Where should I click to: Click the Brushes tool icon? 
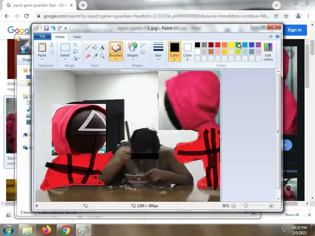[x=116, y=48]
